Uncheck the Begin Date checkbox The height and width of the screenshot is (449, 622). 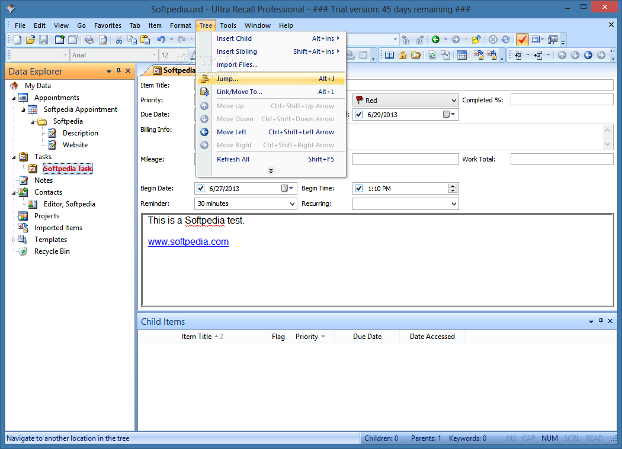click(201, 189)
